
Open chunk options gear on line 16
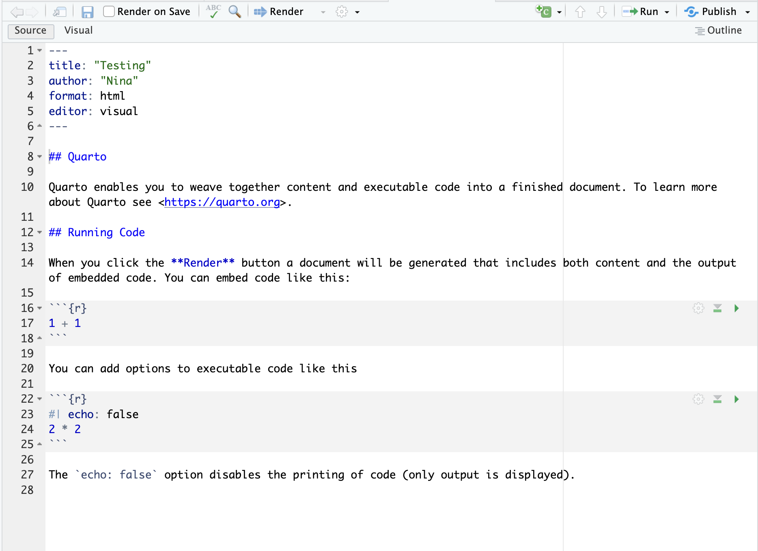[x=698, y=308]
